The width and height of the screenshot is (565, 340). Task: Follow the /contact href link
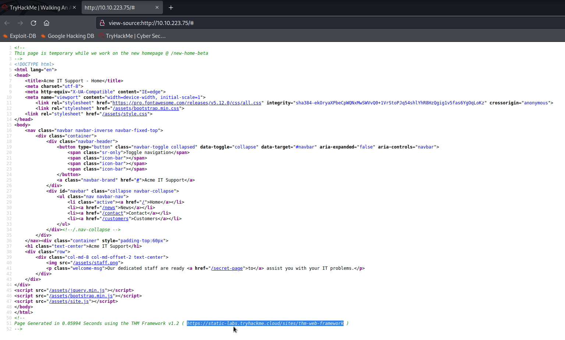pos(113,213)
